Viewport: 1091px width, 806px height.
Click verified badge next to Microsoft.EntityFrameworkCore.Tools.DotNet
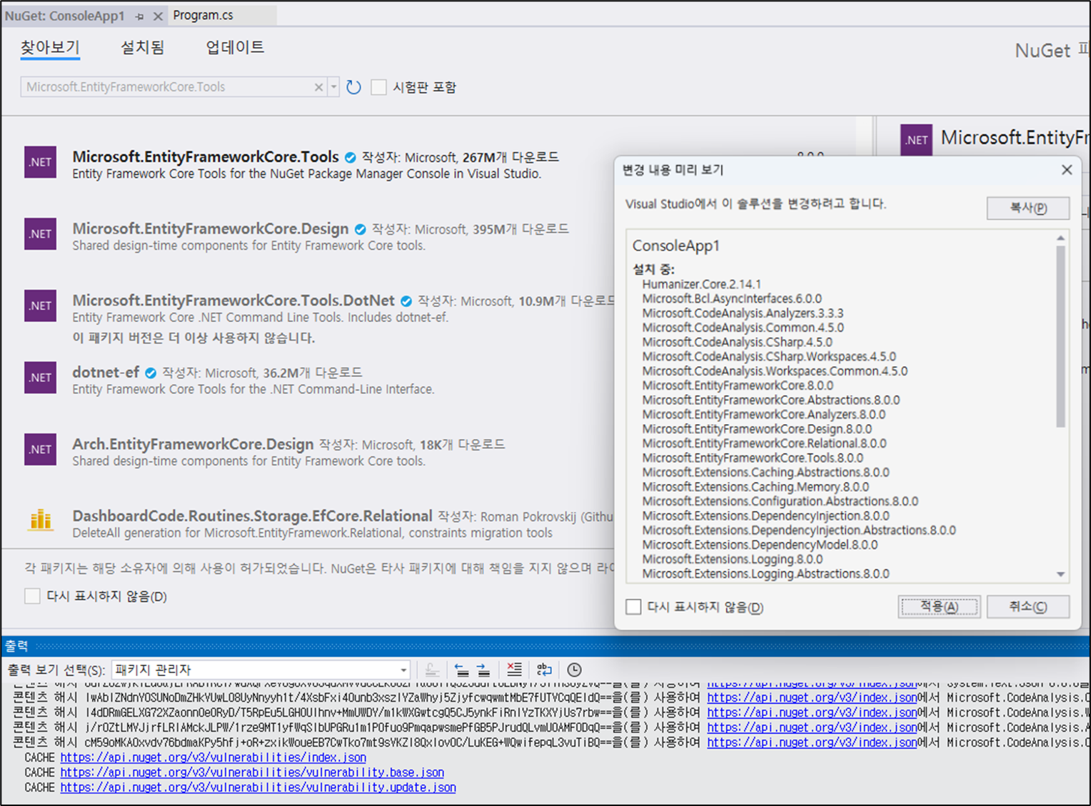(406, 301)
